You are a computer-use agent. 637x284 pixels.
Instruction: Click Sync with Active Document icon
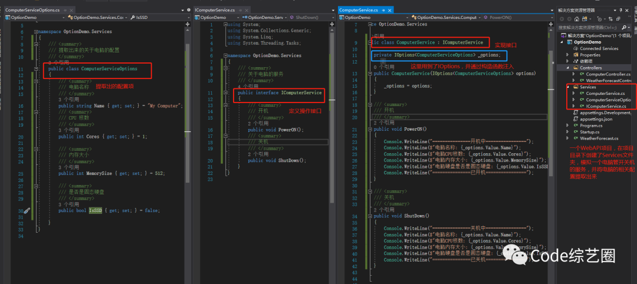609,19
